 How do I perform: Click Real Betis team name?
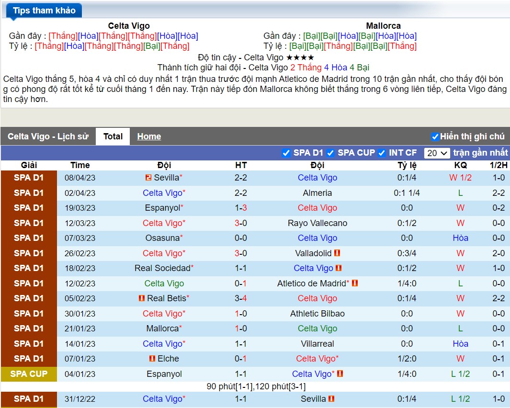pos(167,298)
